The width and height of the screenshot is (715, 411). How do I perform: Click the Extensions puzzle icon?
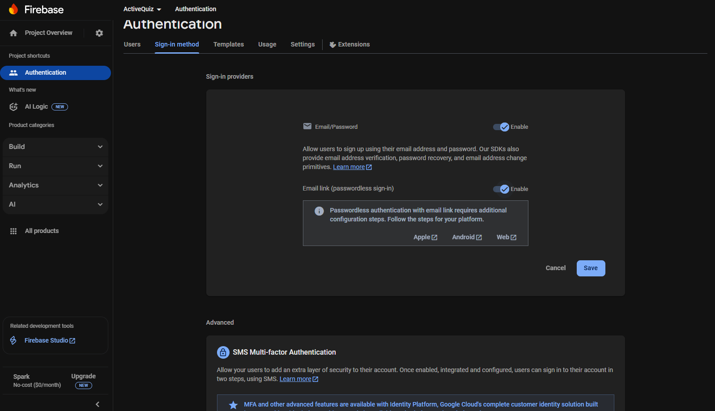332,45
